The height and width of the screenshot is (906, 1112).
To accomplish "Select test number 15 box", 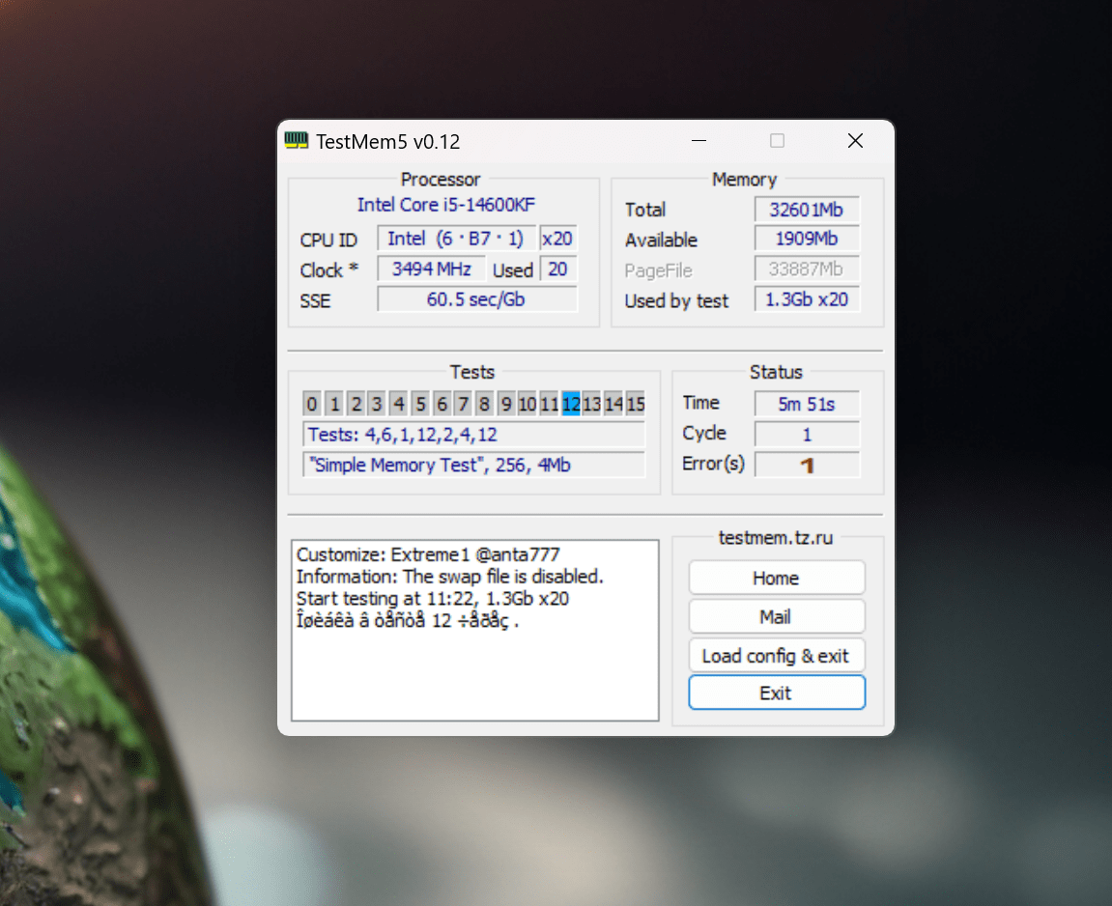I will pos(636,404).
